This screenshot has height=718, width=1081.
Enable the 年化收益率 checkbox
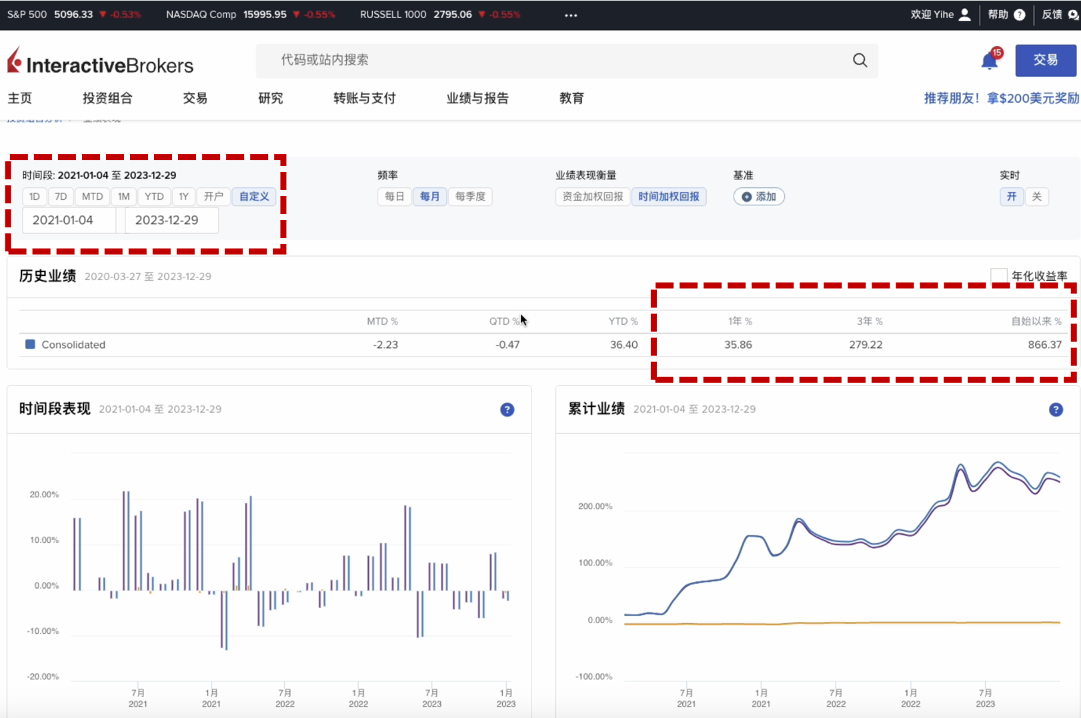point(998,276)
